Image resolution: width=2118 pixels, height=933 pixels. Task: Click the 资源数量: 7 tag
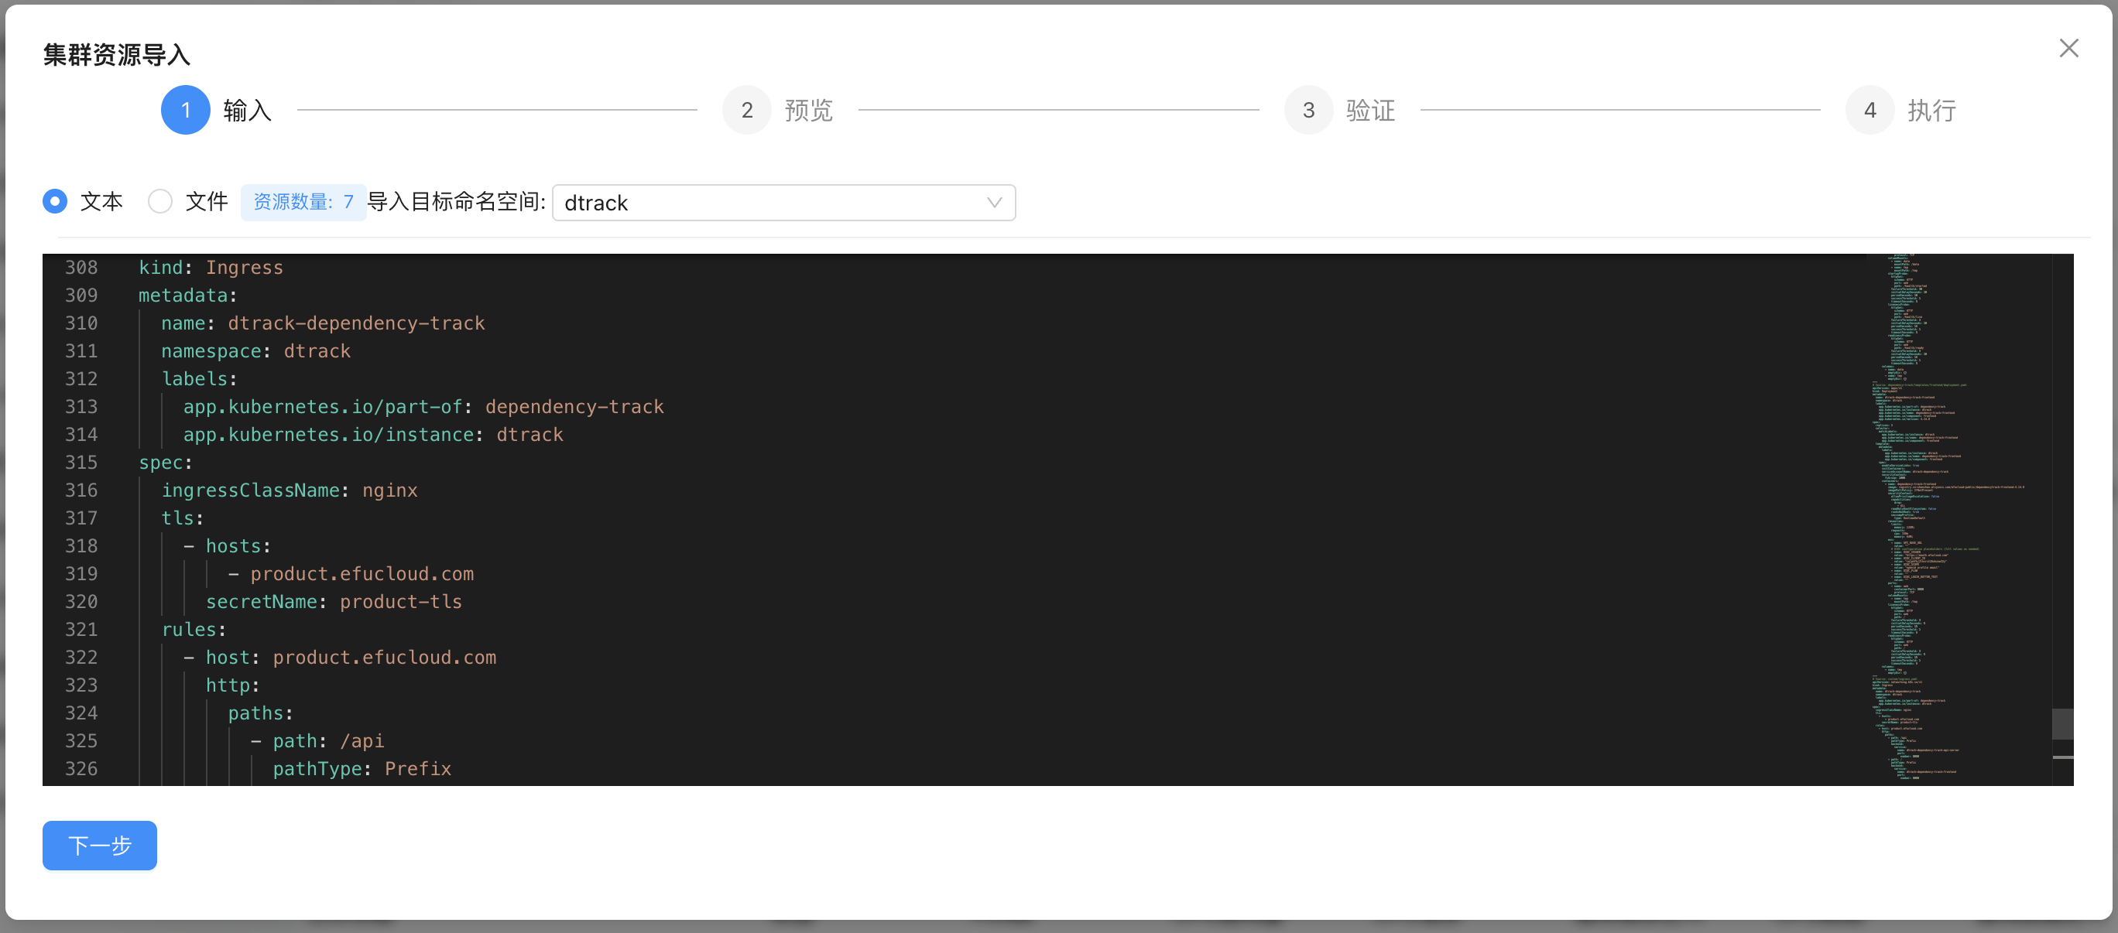click(303, 202)
